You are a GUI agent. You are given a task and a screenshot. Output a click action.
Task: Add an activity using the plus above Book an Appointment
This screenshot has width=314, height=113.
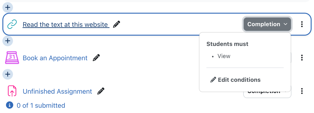[x=8, y=41]
